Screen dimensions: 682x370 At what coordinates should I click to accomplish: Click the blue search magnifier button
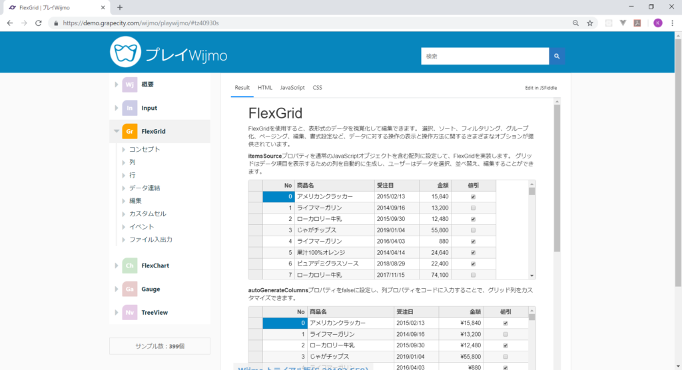point(557,56)
